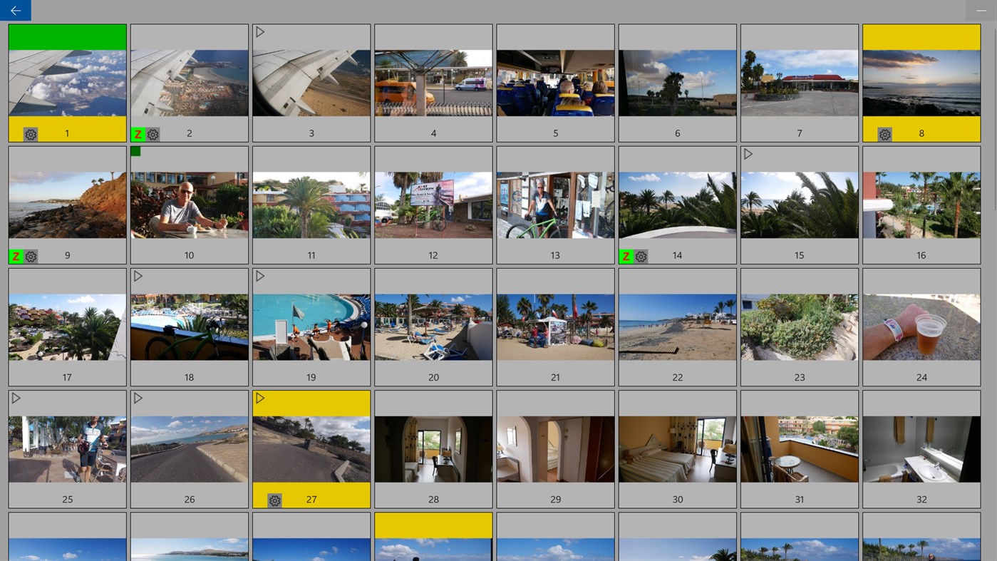Click the gear icon on photo 2
Image resolution: width=997 pixels, height=561 pixels.
152,133
